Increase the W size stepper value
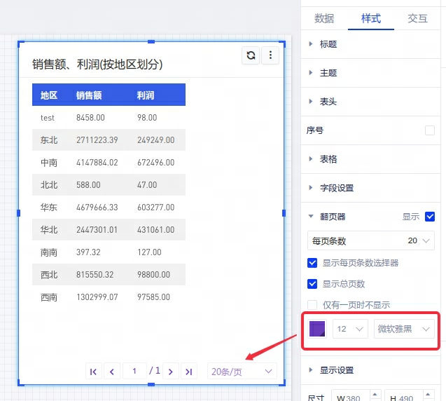 pos(375,395)
